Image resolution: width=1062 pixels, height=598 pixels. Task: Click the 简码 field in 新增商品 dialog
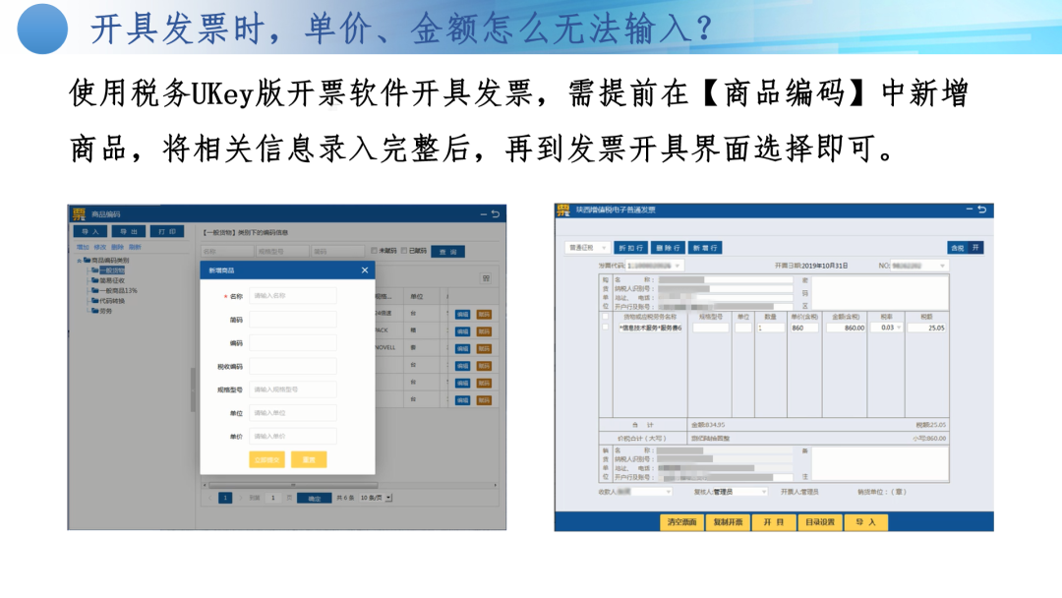(293, 320)
